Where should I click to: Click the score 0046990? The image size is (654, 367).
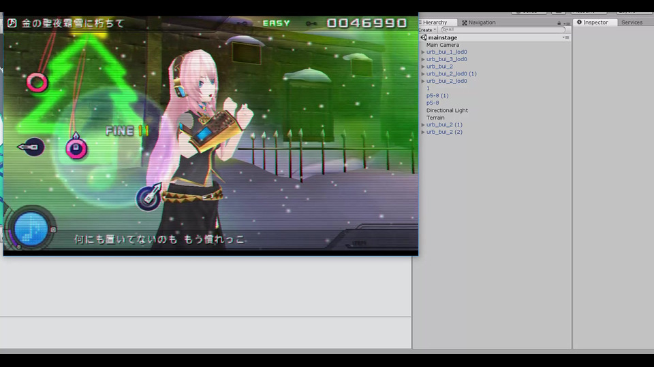point(367,23)
